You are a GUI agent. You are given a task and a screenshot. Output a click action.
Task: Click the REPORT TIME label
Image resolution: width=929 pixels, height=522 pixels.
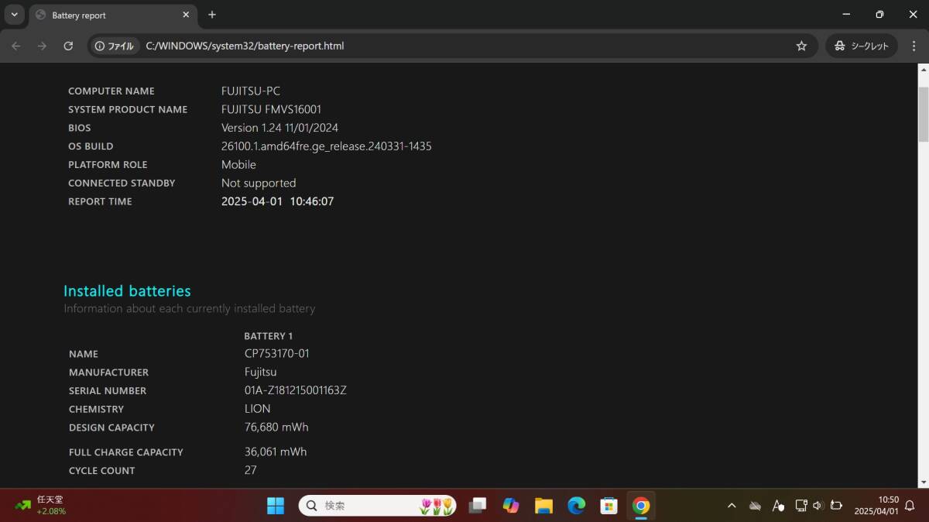point(100,201)
